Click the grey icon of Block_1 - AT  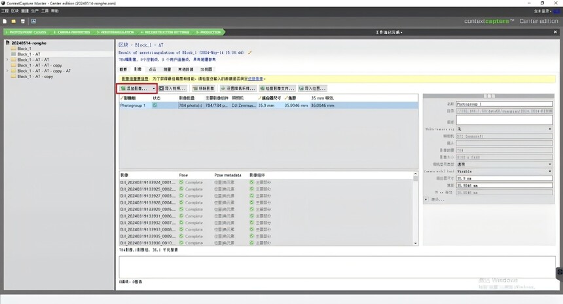click(14, 54)
